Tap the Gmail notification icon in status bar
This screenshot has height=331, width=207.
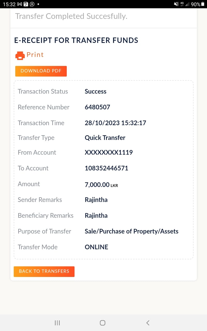click(20, 4)
